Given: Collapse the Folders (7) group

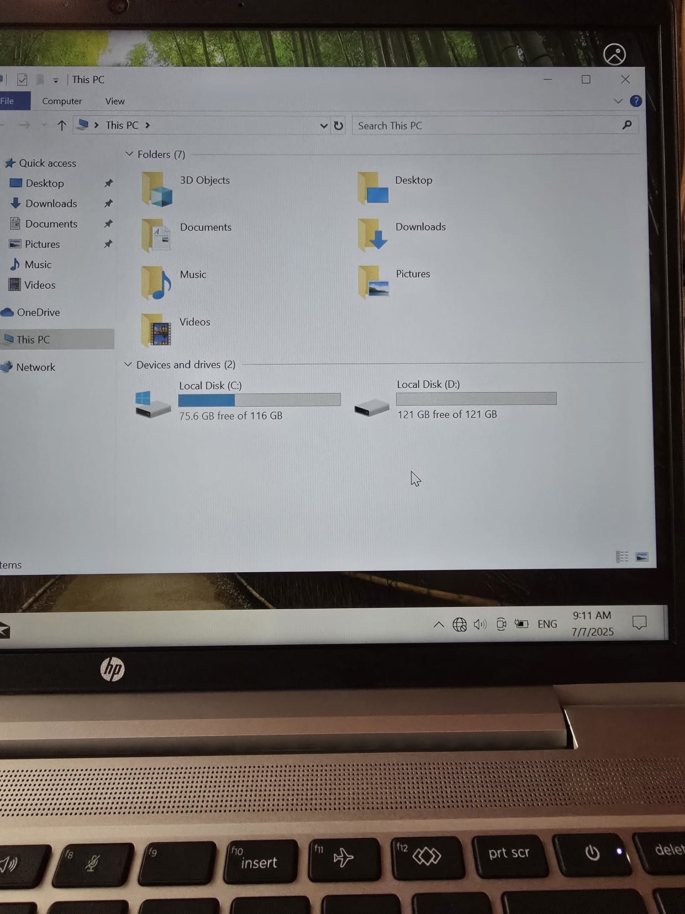Looking at the screenshot, I should (129, 154).
